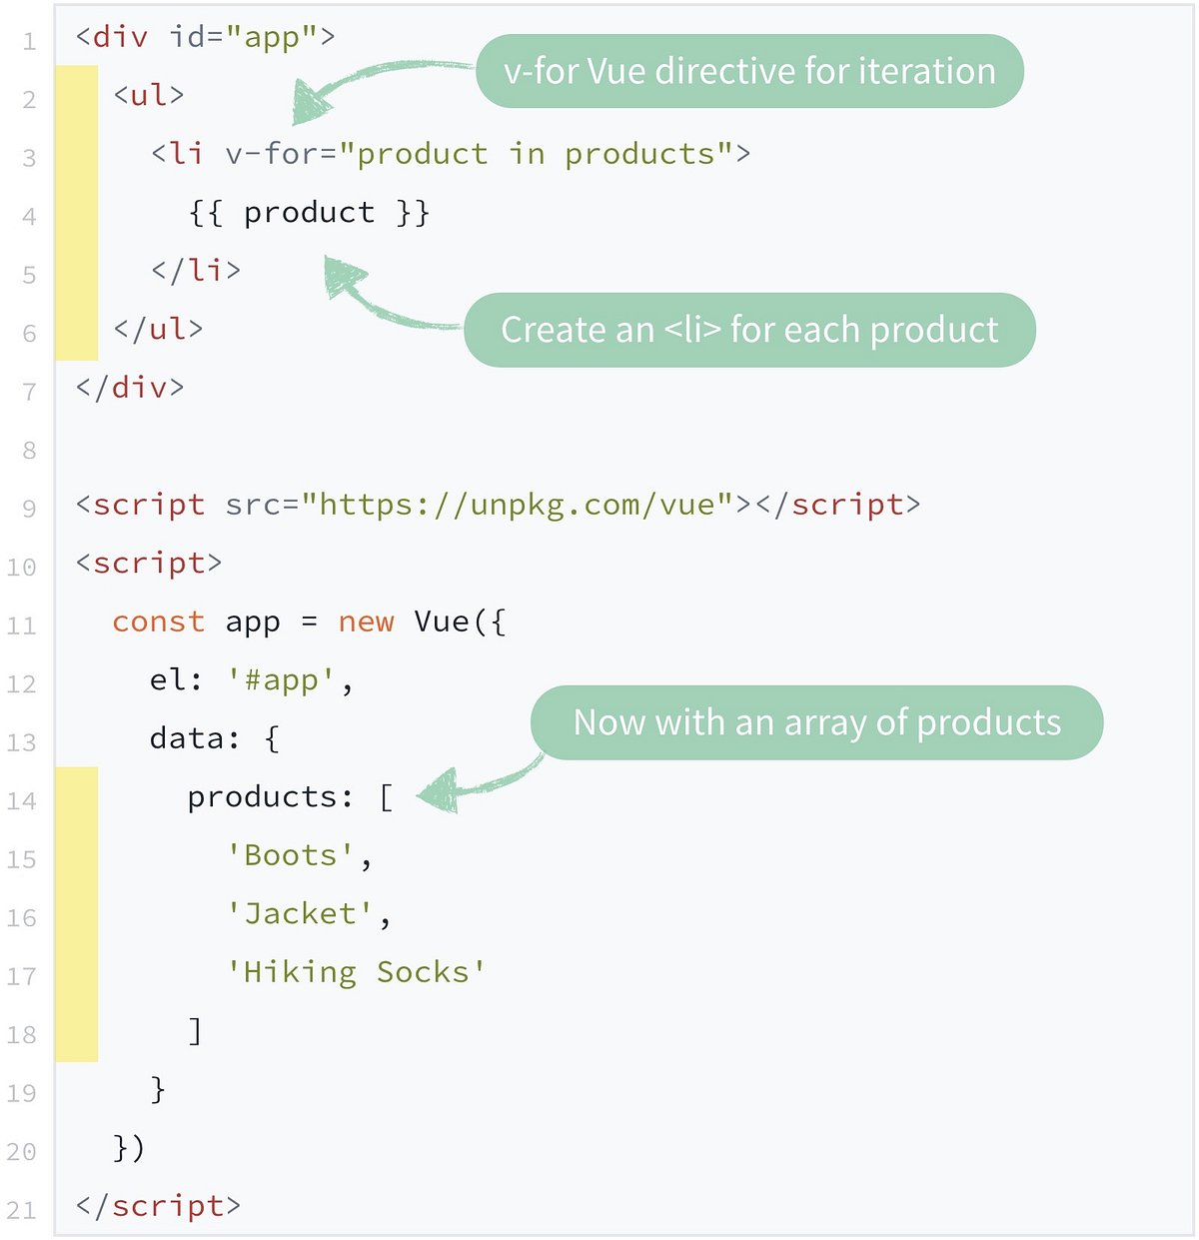1199x1240 pixels.
Task: Click the 'Create an <li> for each product' callout
Action: tap(749, 330)
